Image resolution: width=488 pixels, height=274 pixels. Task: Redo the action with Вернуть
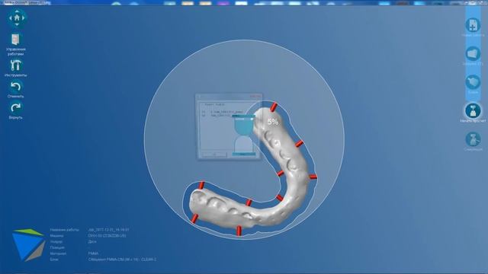click(x=15, y=108)
